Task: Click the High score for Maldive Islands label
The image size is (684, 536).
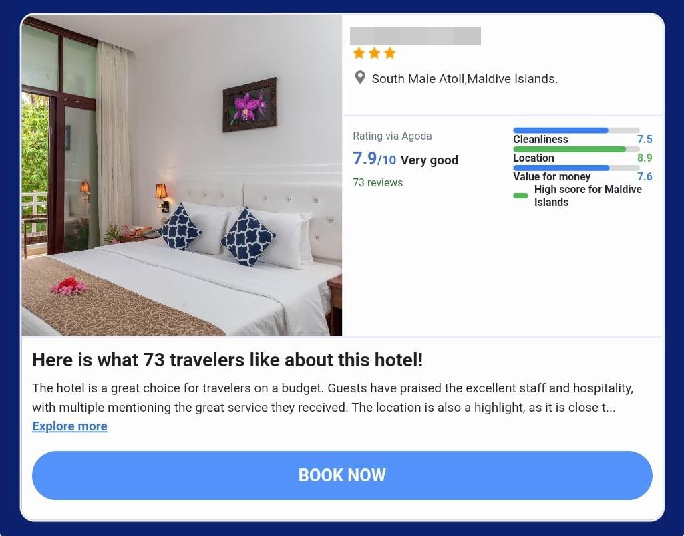Action: (588, 196)
